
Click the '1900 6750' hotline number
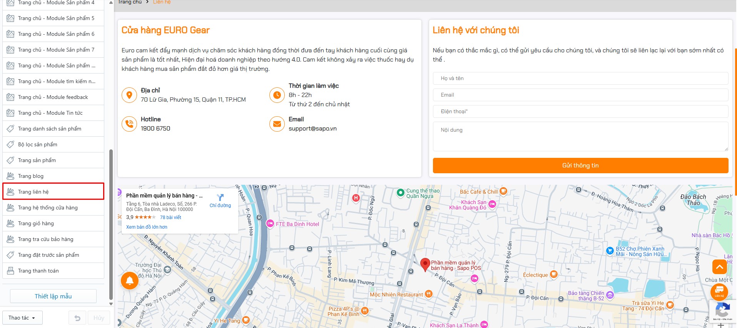point(155,129)
